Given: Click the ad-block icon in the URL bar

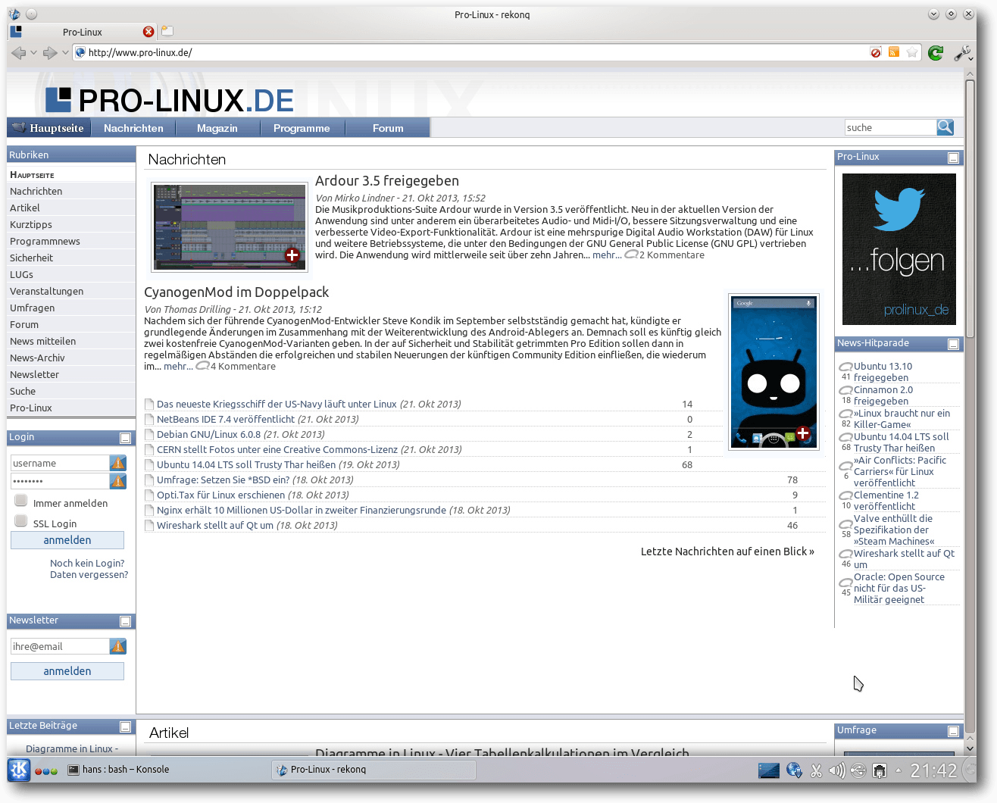Looking at the screenshot, I should 876,52.
